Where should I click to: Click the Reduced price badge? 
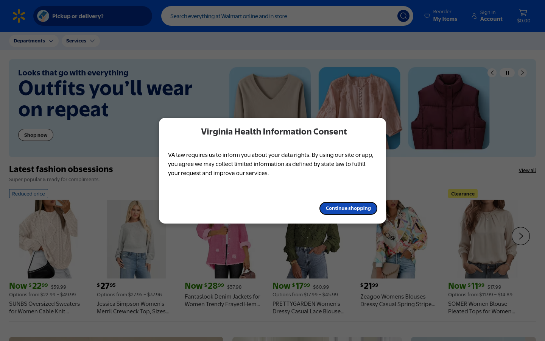[28, 194]
